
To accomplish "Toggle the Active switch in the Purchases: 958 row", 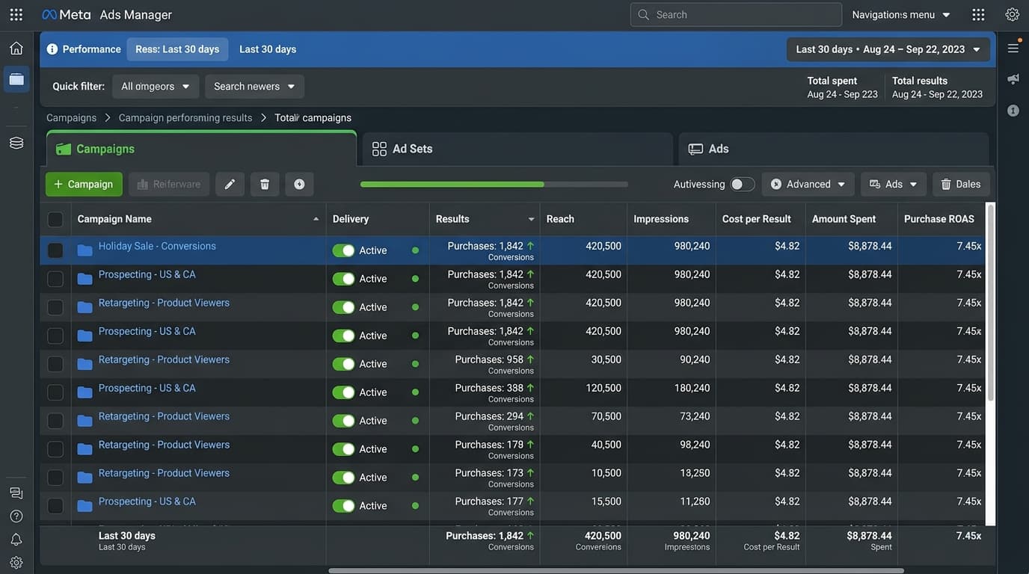I will click(343, 364).
